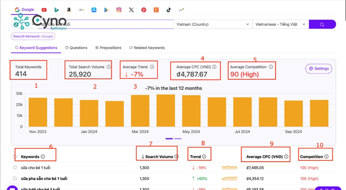
Task: Open the Vietnam (Country) dropdown
Action: click(x=212, y=25)
